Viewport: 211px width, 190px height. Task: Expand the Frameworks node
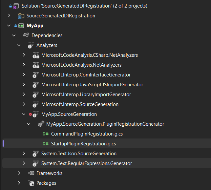[19, 173]
